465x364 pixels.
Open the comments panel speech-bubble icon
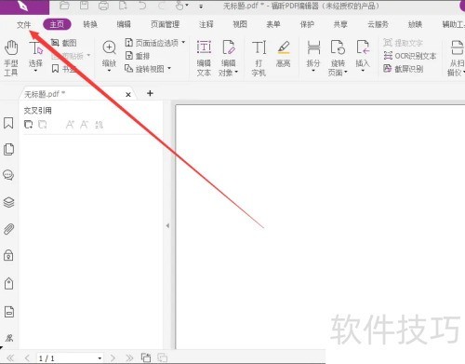click(8, 175)
